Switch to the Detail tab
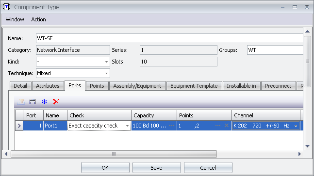Image resolution: width=314 pixels, height=176 pixels. (x=20, y=86)
